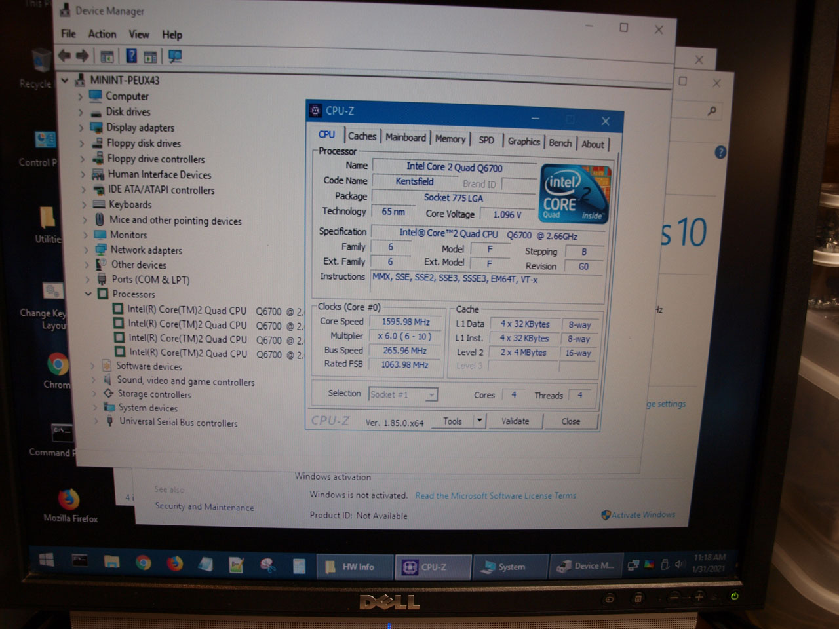839x629 pixels.
Task: Select Universal Serial Bus controllers item
Action: click(x=178, y=423)
